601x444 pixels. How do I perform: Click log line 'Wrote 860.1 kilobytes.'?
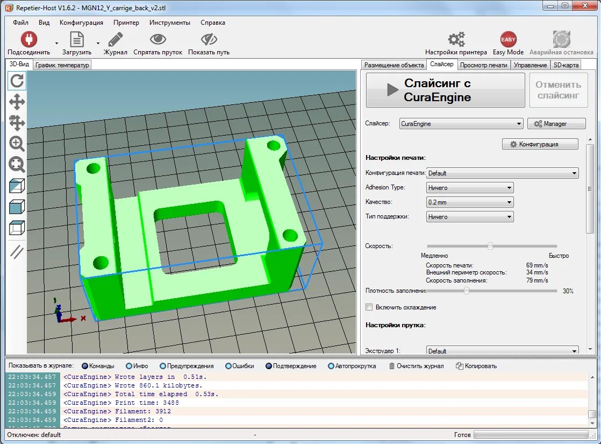pos(159,385)
